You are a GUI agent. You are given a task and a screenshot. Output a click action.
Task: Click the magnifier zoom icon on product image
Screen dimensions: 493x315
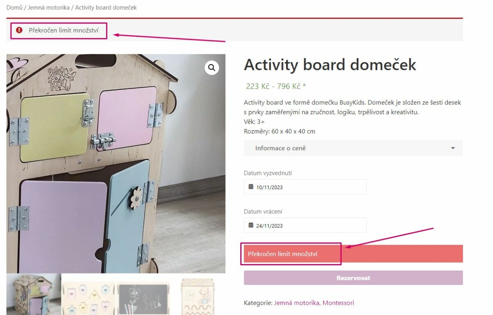pos(212,68)
